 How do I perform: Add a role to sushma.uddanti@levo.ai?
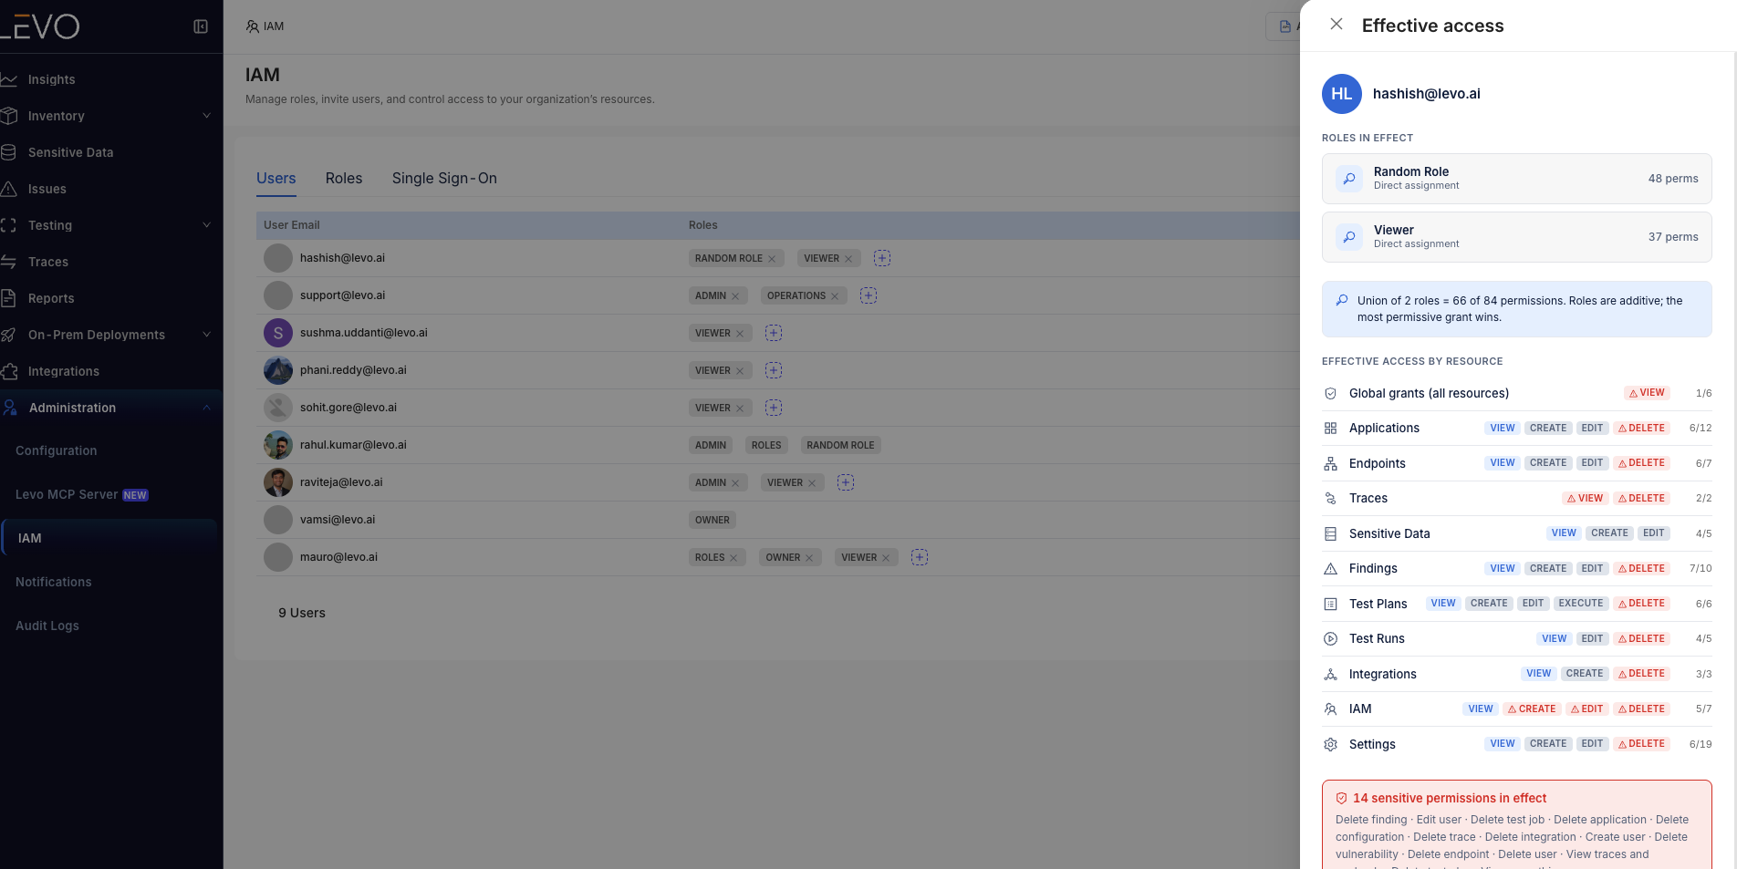click(x=774, y=333)
